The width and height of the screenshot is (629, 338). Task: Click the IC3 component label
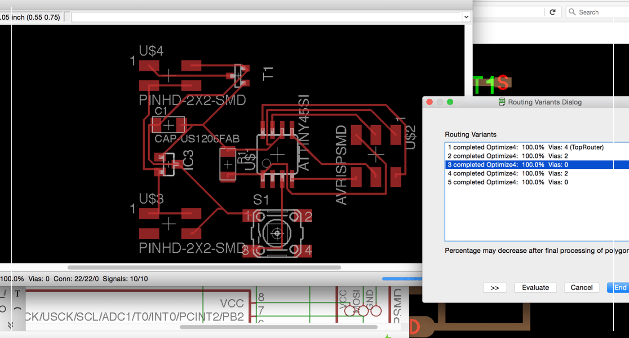188,160
